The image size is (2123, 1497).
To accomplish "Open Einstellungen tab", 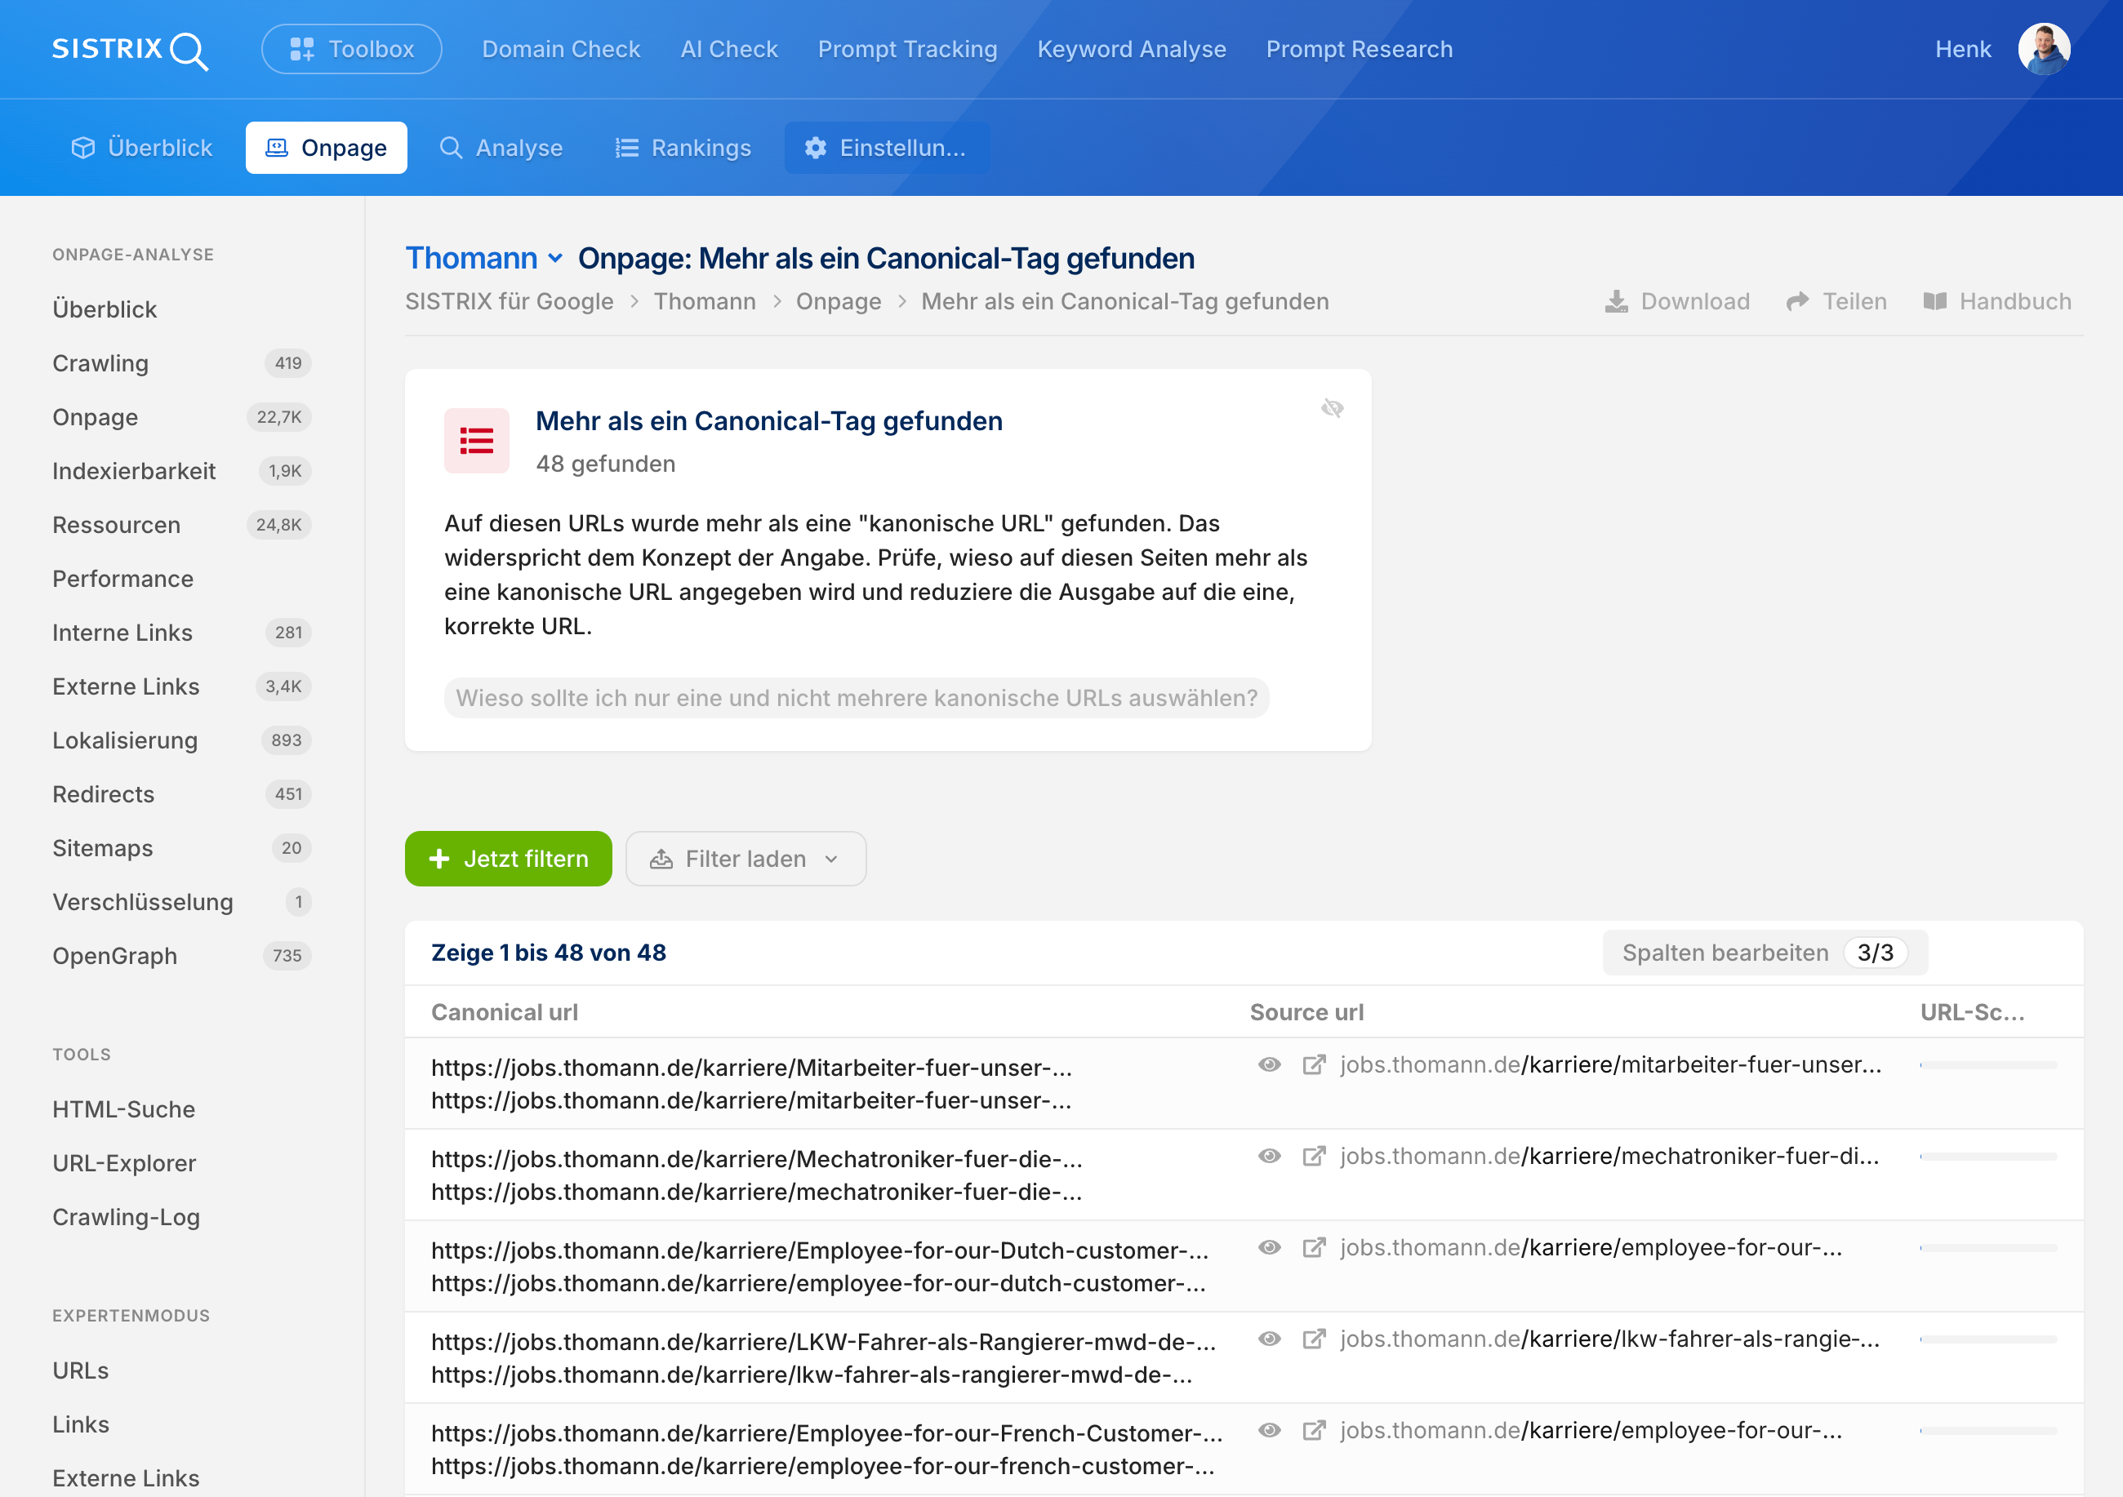I will click(887, 148).
